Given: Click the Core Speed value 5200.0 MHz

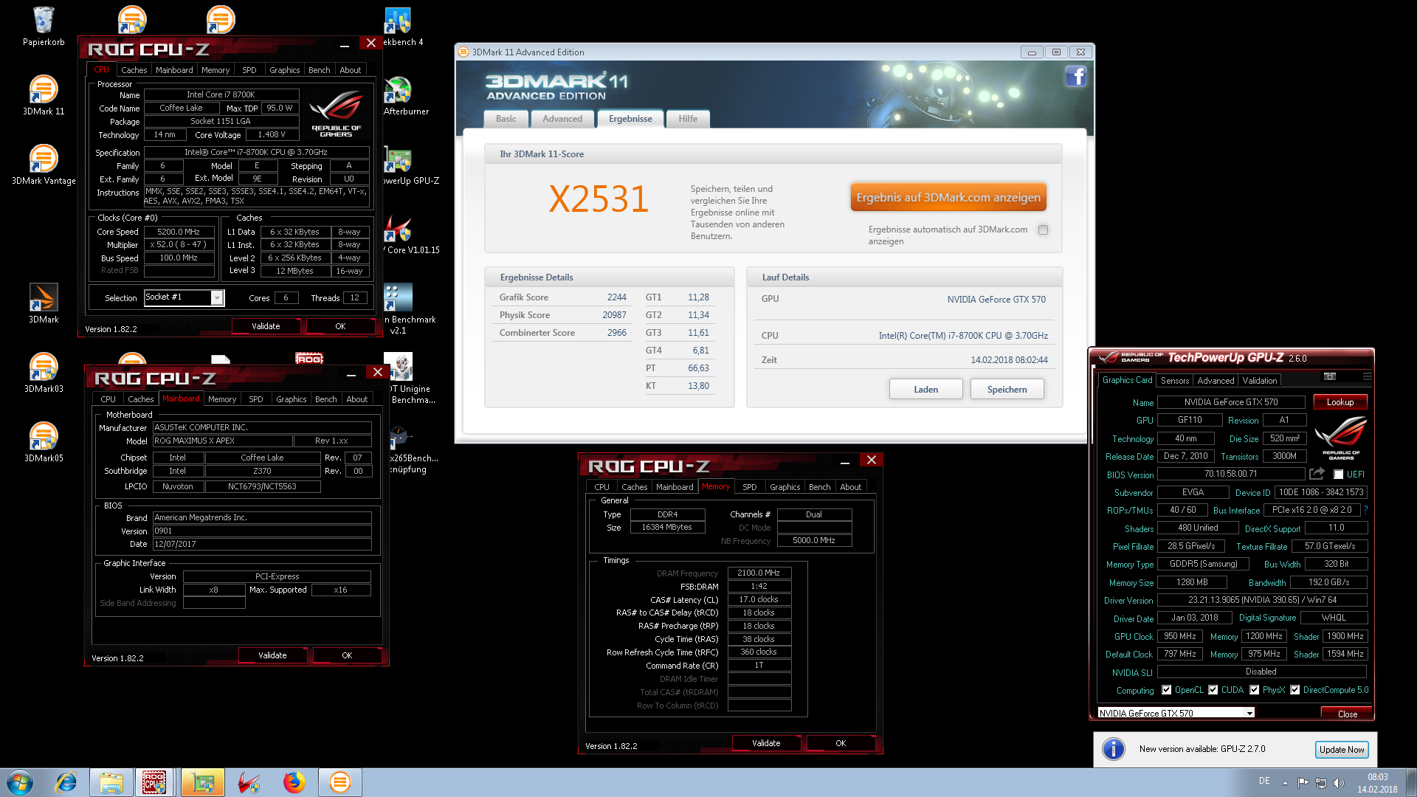Looking at the screenshot, I should (179, 232).
